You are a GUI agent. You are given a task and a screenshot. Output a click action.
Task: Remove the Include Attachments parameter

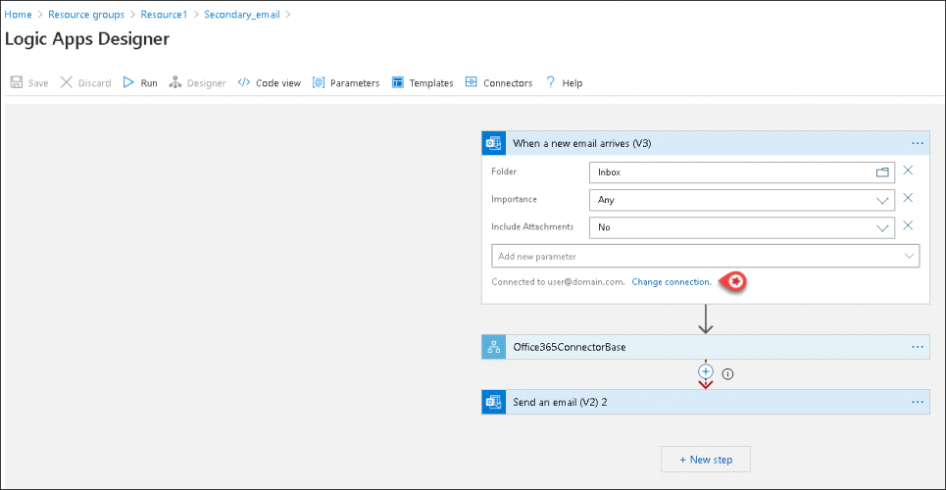coord(908,225)
